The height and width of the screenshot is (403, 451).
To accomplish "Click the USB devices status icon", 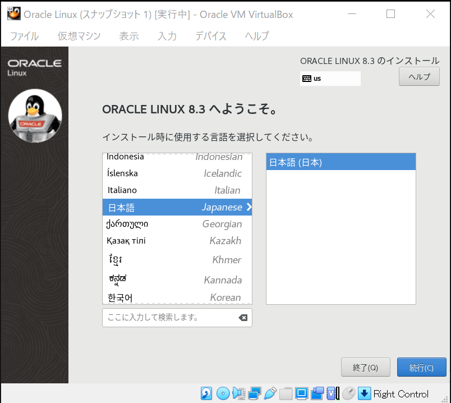I will [270, 393].
